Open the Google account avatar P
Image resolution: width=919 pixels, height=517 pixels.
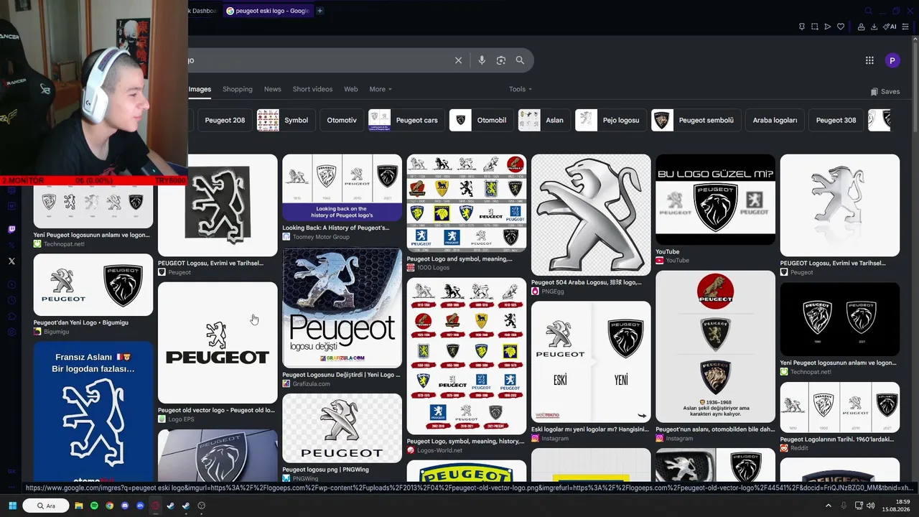tap(892, 61)
